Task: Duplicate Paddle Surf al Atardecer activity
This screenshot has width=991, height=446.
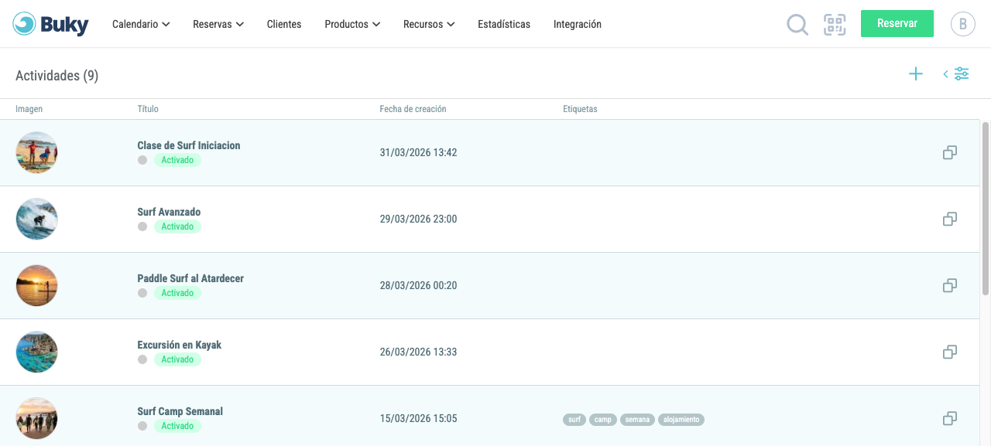Action: pos(950,285)
